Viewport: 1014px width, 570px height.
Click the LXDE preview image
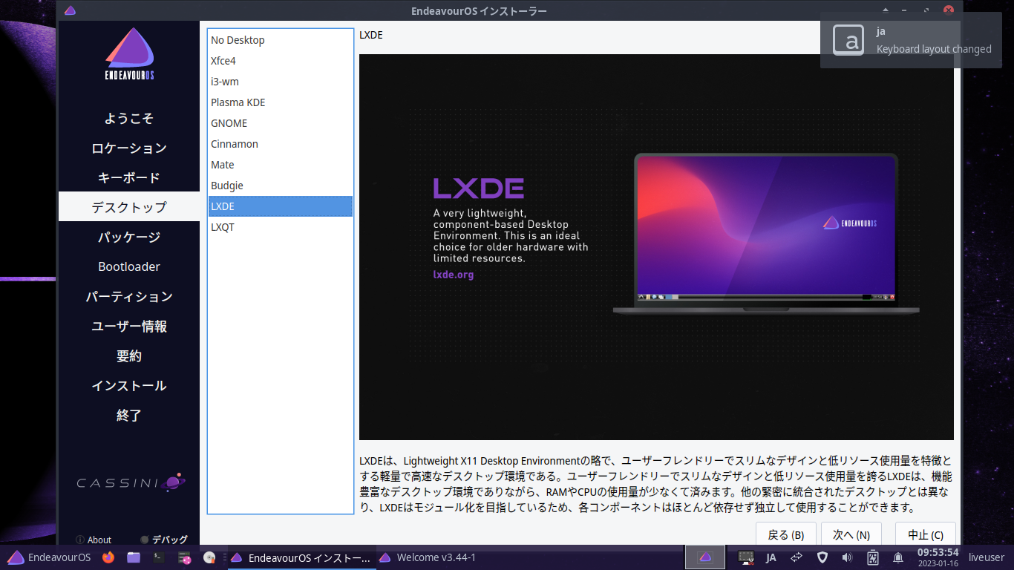(656, 247)
